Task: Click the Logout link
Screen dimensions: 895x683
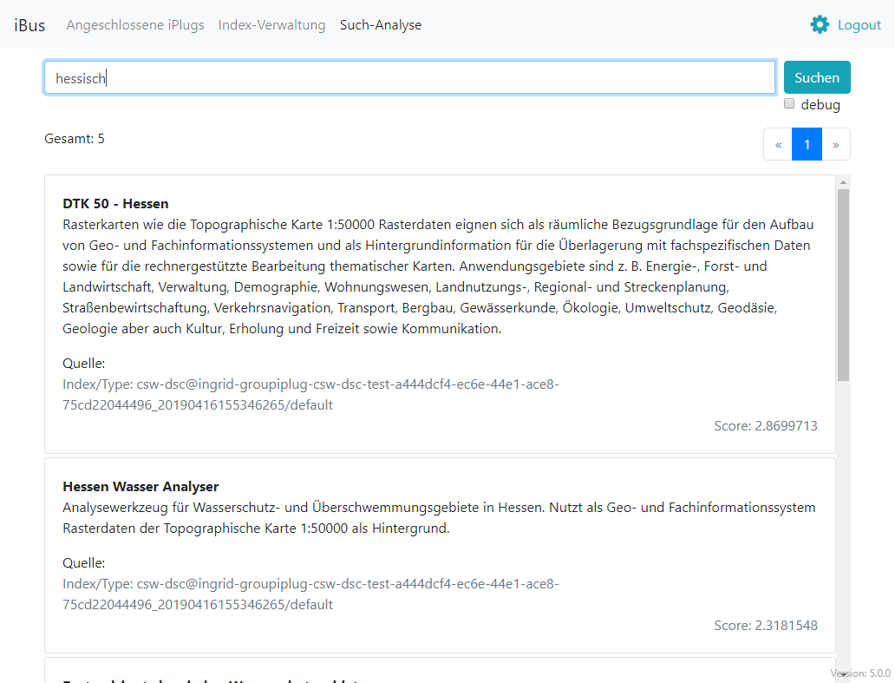Action: coord(861,24)
